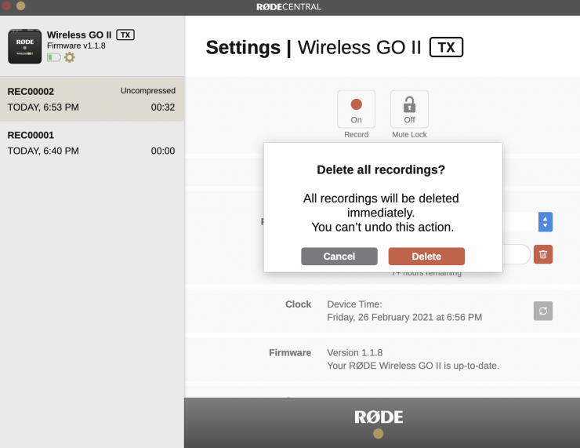
Task: Toggle the Mute Lock button
Action: (409, 110)
